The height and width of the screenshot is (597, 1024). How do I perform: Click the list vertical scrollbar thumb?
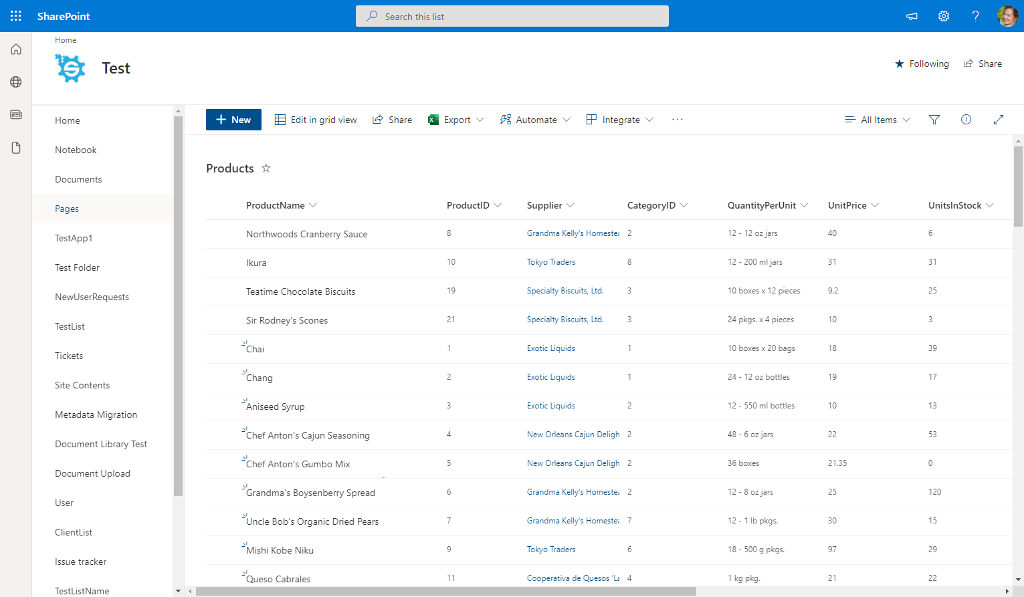tap(1019, 187)
